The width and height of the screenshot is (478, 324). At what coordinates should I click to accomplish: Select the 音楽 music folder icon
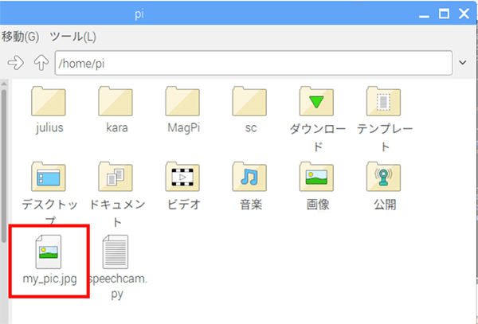point(249,177)
